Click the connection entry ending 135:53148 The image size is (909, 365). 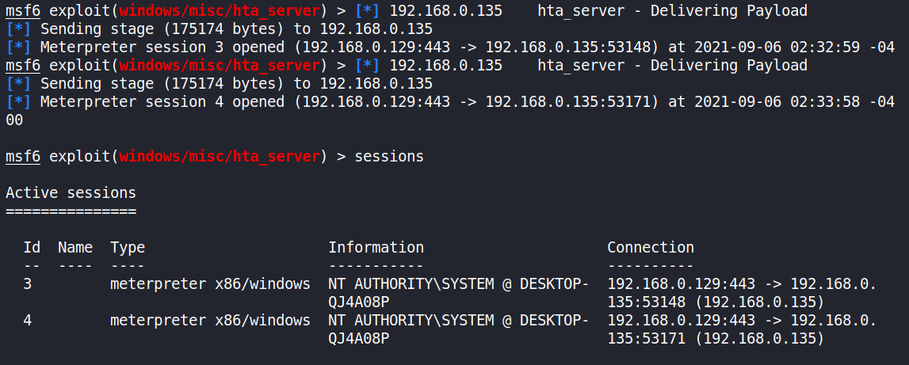(x=742, y=293)
